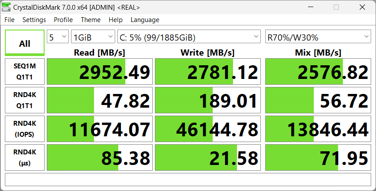Run the SEQ1M Q1T1 test button

click(25, 71)
